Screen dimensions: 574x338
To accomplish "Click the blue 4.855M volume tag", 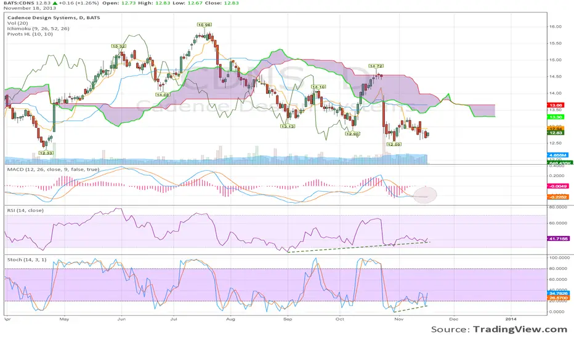I will [x=558, y=155].
